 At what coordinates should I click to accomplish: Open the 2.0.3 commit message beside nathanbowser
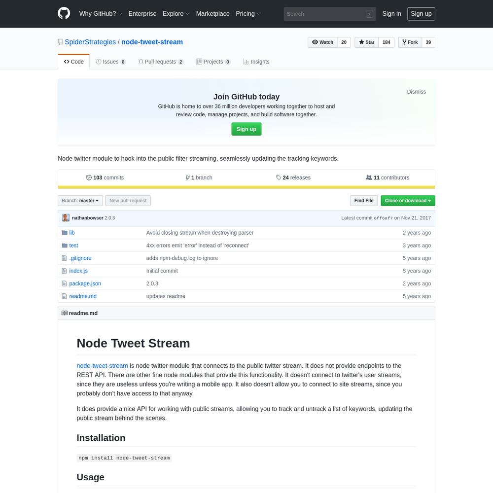point(110,218)
